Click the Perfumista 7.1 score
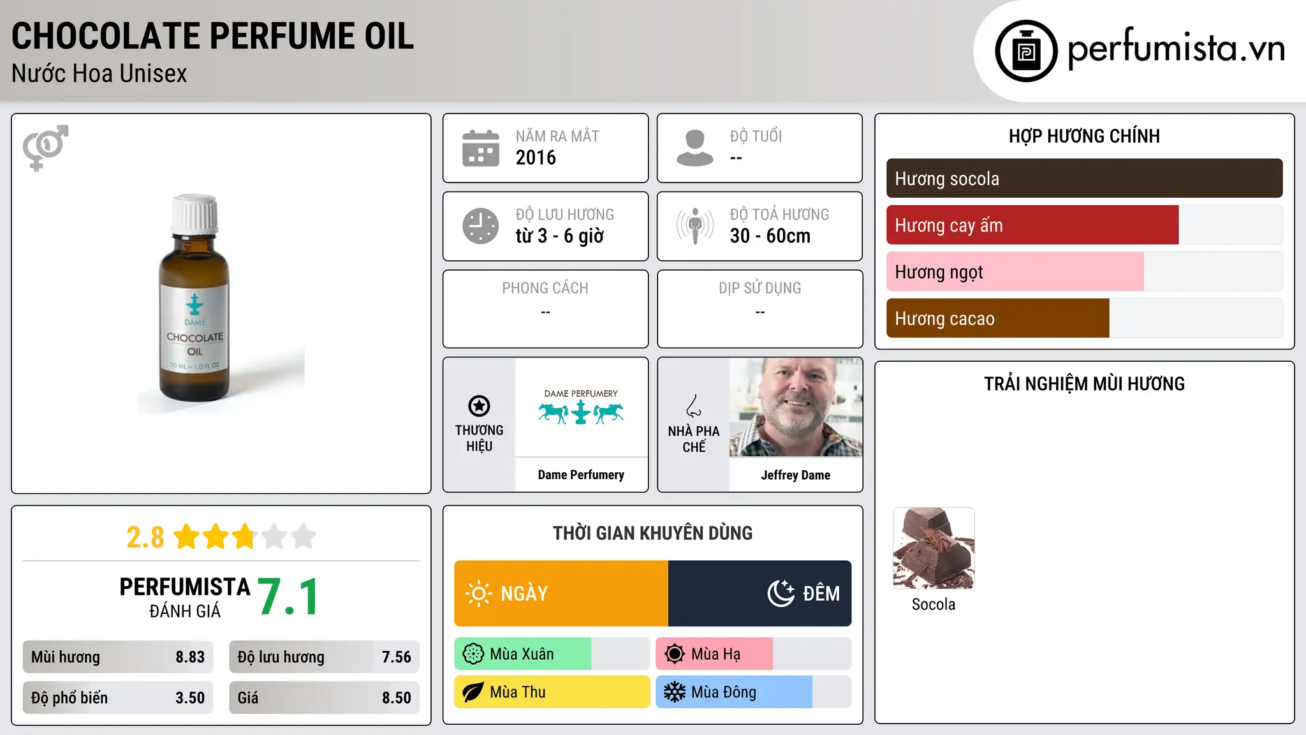The image size is (1306, 735). [x=288, y=597]
